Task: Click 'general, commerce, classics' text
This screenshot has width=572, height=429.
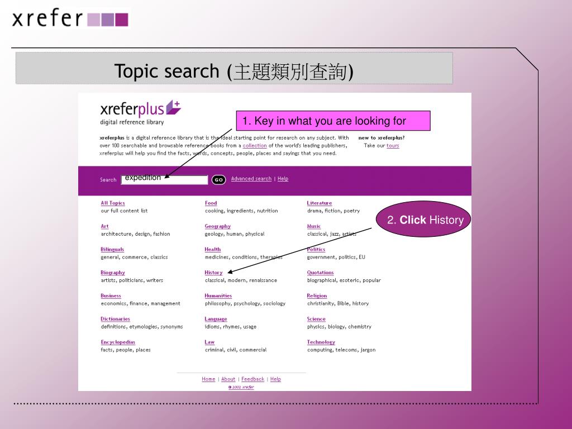Action: [x=134, y=257]
